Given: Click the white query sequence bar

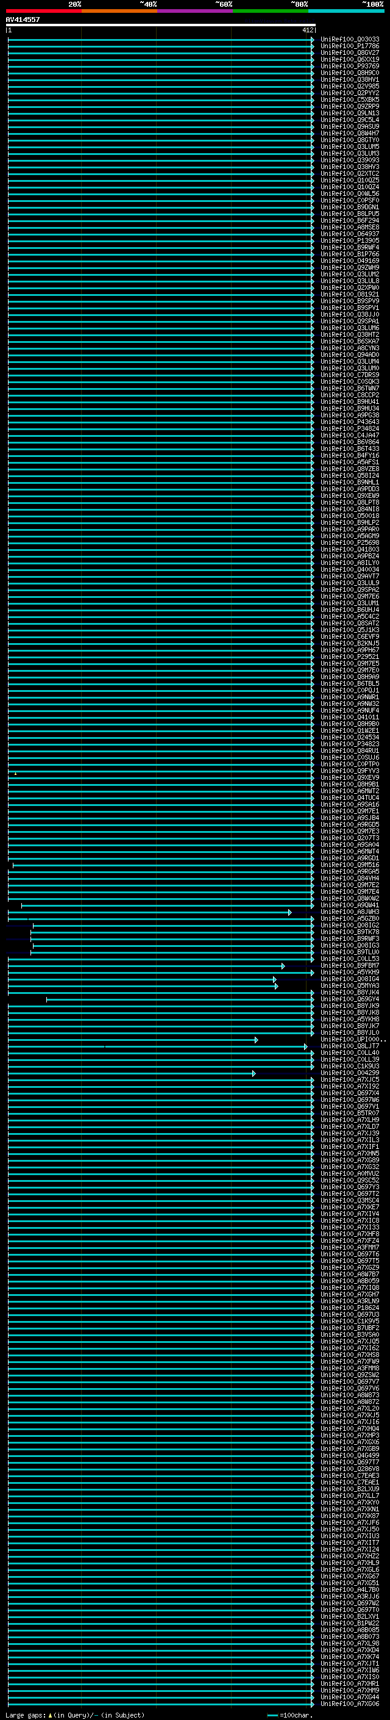Looking at the screenshot, I should [x=161, y=24].
